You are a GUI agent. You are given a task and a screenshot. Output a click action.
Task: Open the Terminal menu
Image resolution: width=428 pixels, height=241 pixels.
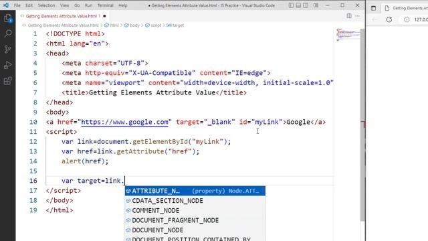pos(105,5)
